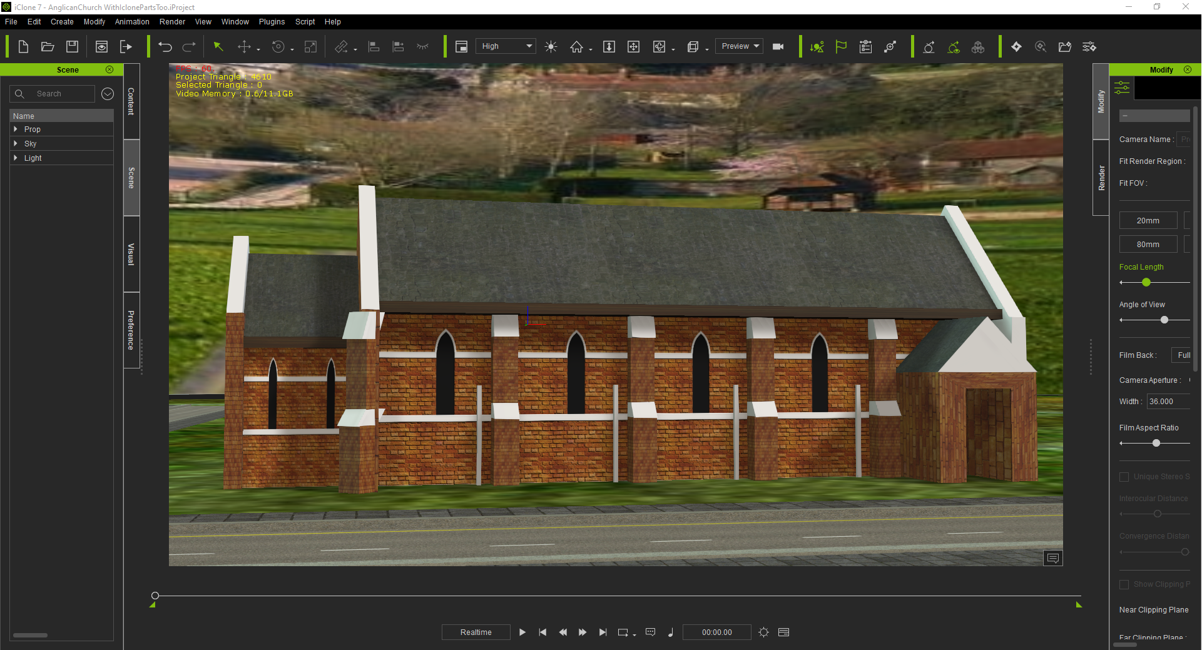Open the High quality dropdown
Viewport: 1202px width, 650px height.
click(x=506, y=46)
